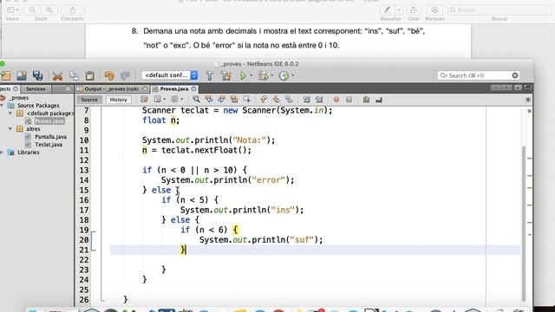Open the Run Project dropdown arrow
Viewport: 555px width, 312px height.
[x=251, y=75]
